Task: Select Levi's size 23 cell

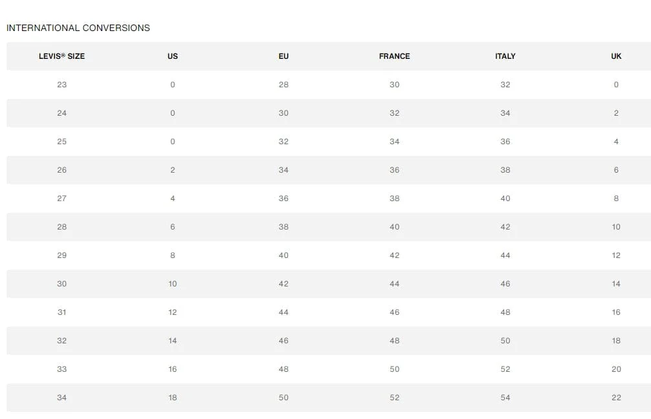Action: (62, 85)
